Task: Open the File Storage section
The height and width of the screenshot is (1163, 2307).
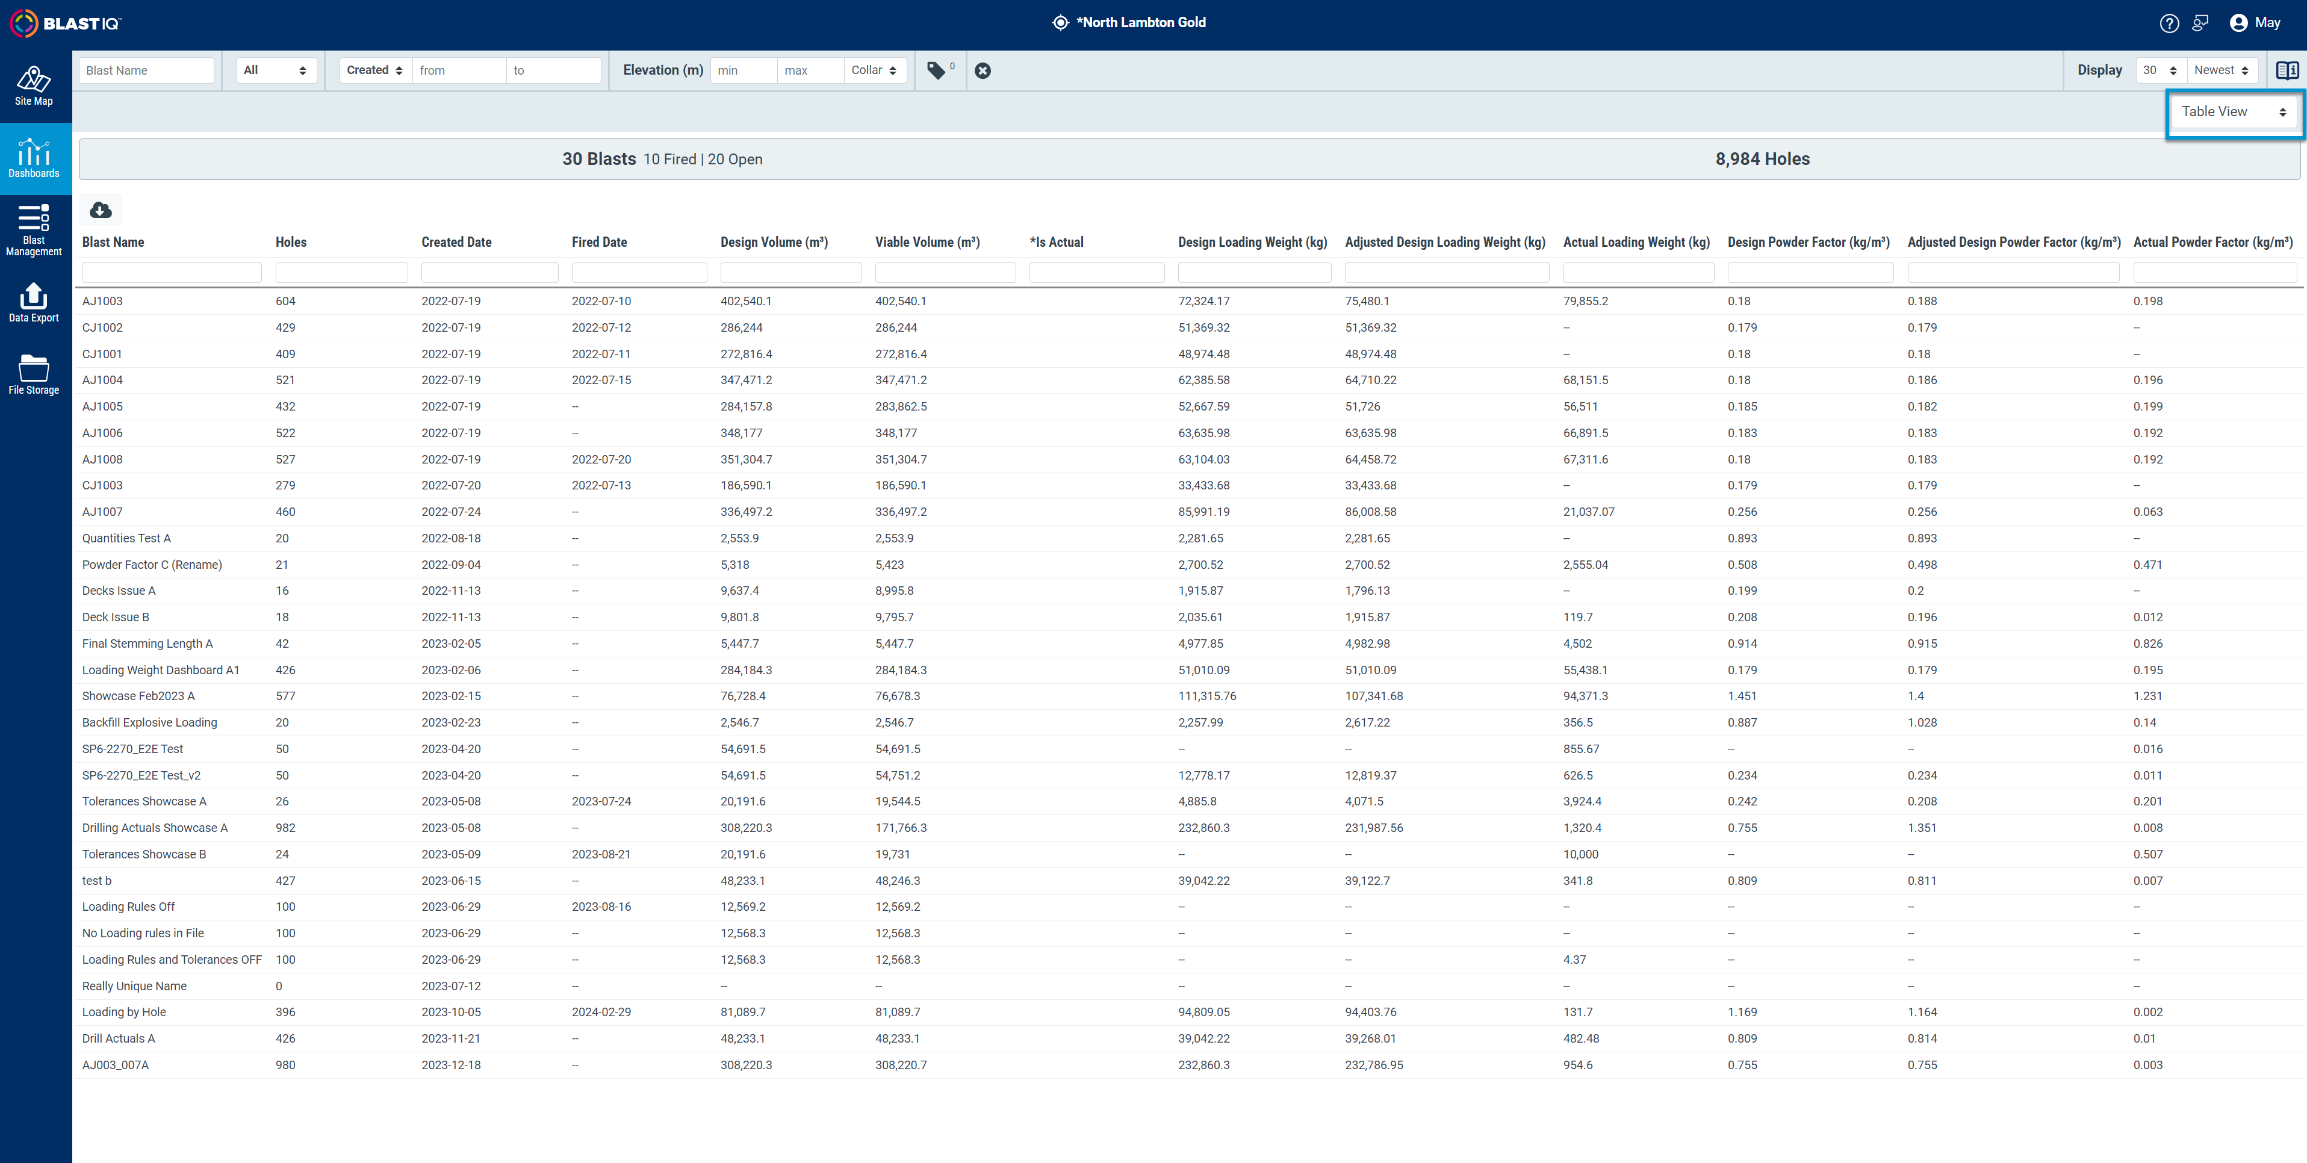Action: [34, 374]
